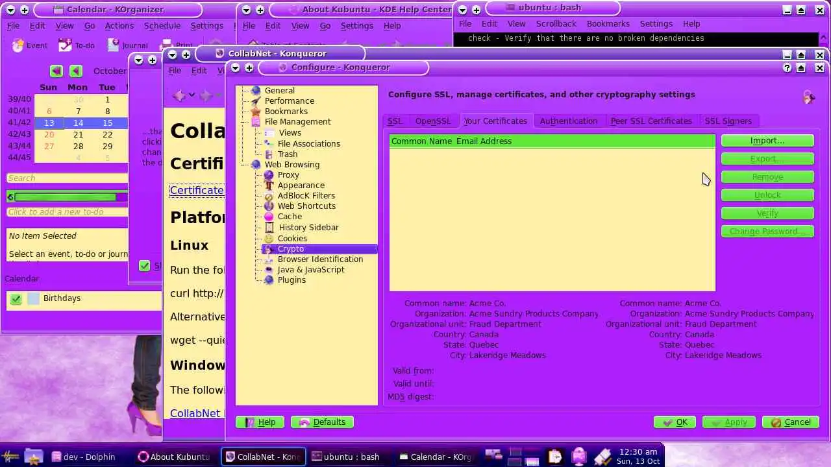Switch to SSL Signers tab

point(728,121)
